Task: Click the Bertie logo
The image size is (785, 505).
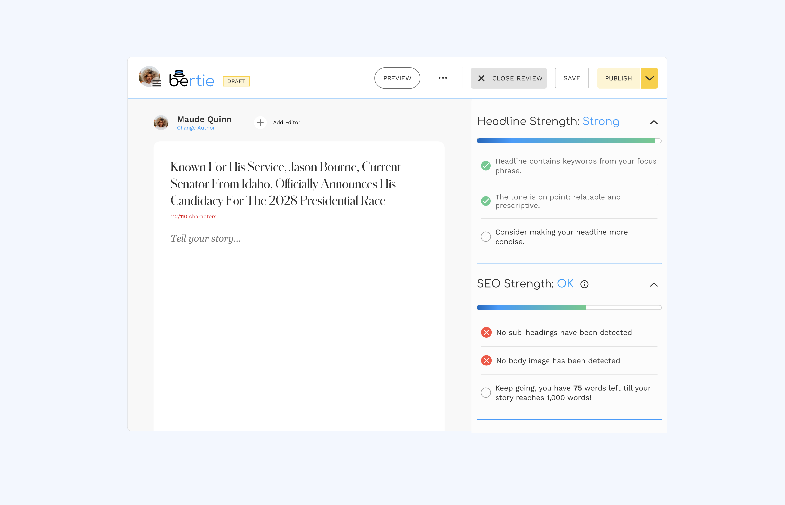Action: click(191, 79)
